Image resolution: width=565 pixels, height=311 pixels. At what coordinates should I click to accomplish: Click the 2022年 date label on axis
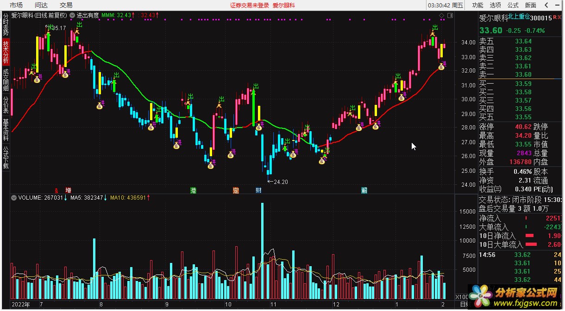click(21, 305)
